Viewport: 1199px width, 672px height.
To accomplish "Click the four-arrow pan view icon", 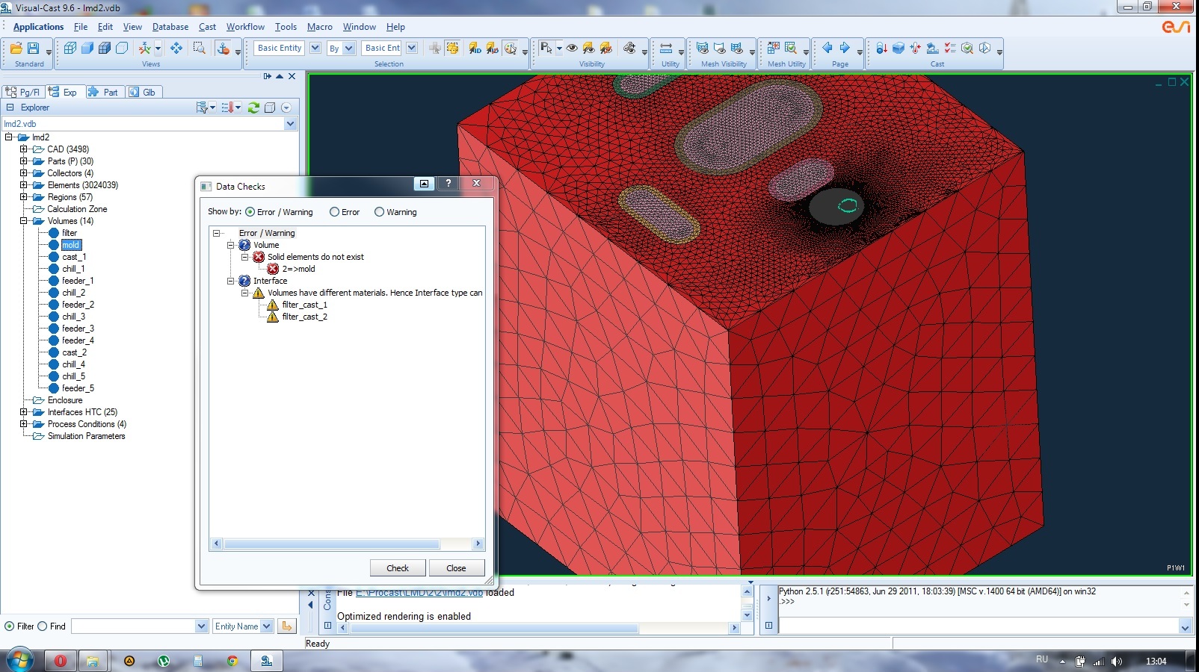I will click(x=176, y=48).
